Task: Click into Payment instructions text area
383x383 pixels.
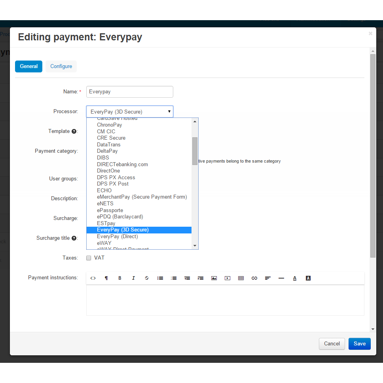Action: point(225,300)
